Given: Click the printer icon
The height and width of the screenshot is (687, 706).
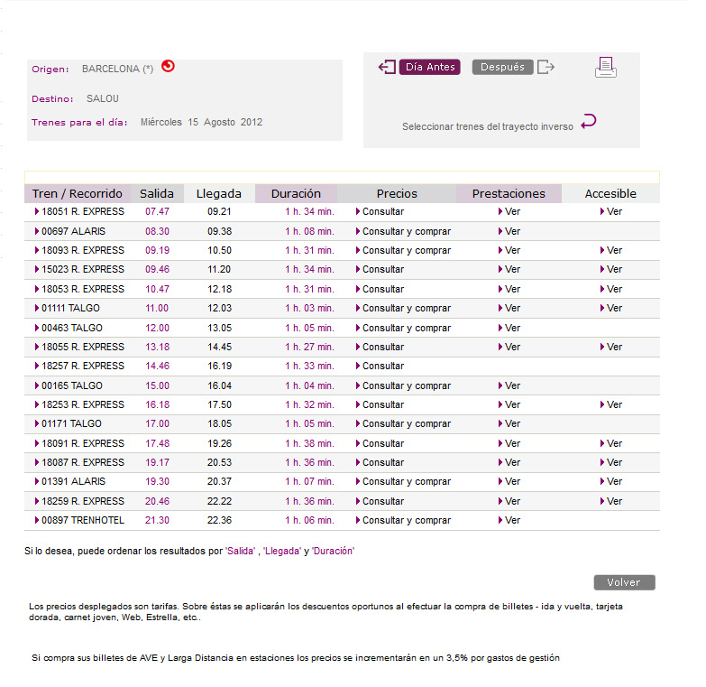Looking at the screenshot, I should 606,68.
